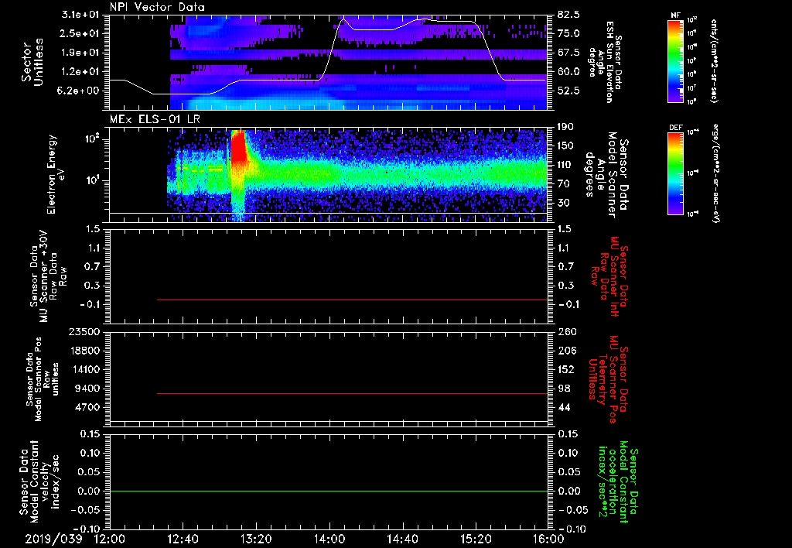Click the NF flux color bar
Screen dimensions: 792x548
coord(676,61)
